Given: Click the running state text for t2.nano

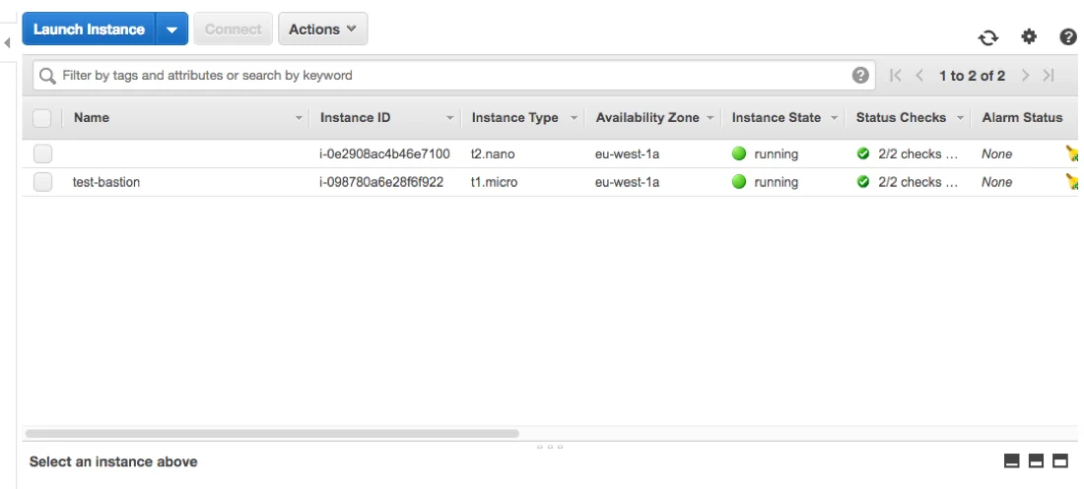Looking at the screenshot, I should (776, 154).
